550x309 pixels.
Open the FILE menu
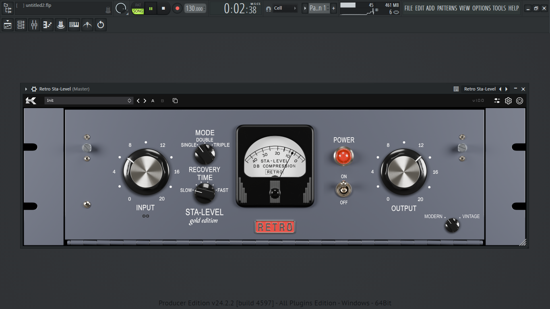[x=409, y=8]
